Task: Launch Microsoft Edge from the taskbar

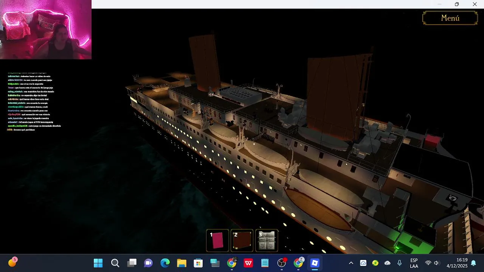Action: pyautogui.click(x=165, y=263)
